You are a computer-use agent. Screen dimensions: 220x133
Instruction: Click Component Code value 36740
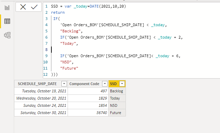click(x=88, y=113)
